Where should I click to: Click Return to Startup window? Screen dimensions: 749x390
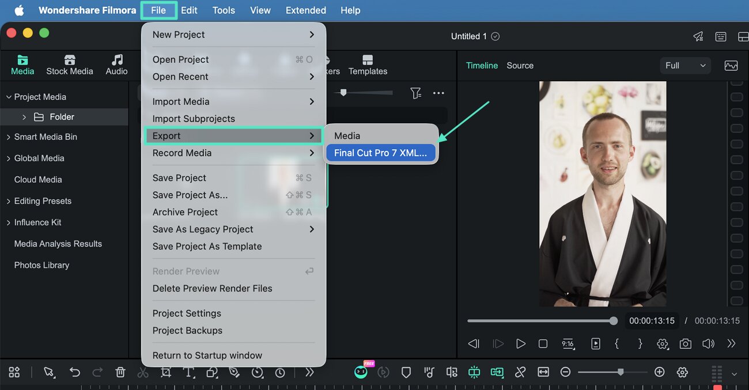(233, 355)
